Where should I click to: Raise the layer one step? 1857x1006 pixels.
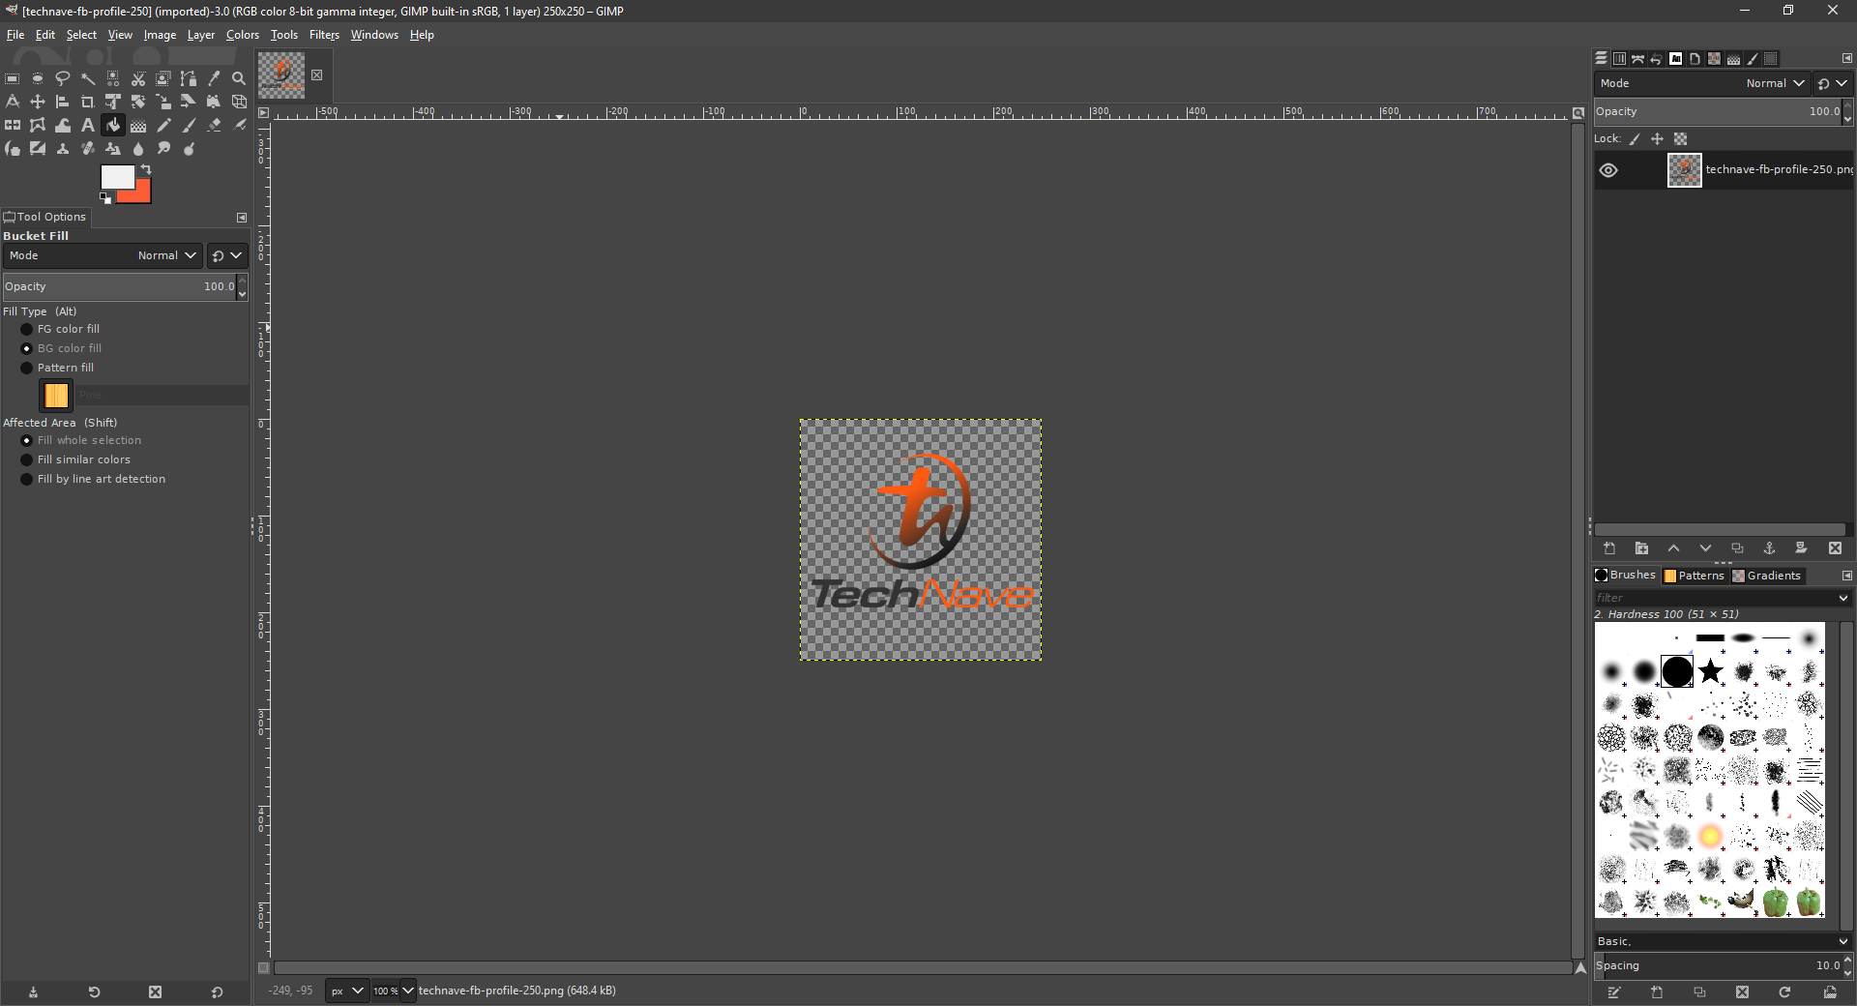1673,548
